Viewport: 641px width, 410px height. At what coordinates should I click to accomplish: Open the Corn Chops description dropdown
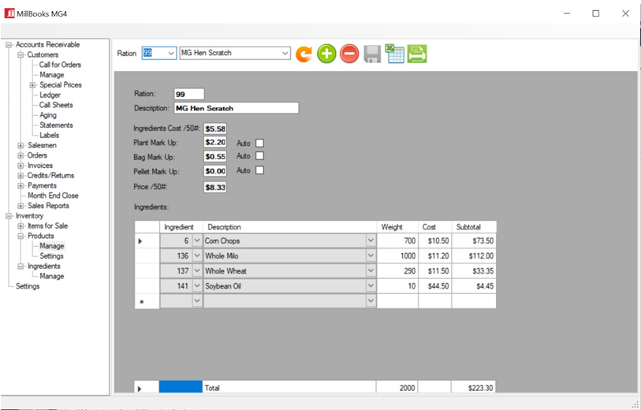(371, 240)
